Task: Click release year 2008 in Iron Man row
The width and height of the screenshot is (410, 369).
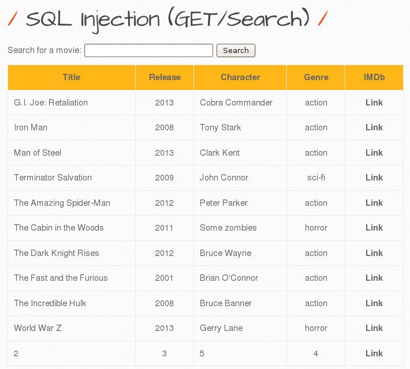Action: click(x=164, y=127)
